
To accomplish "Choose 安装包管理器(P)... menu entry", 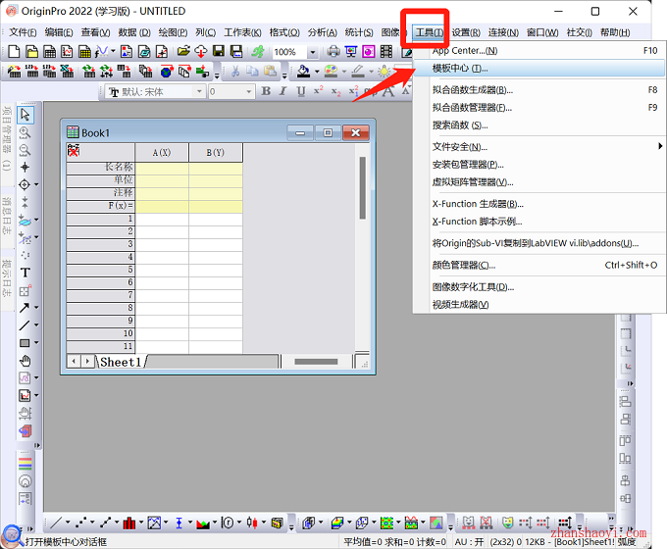I will point(539,165).
